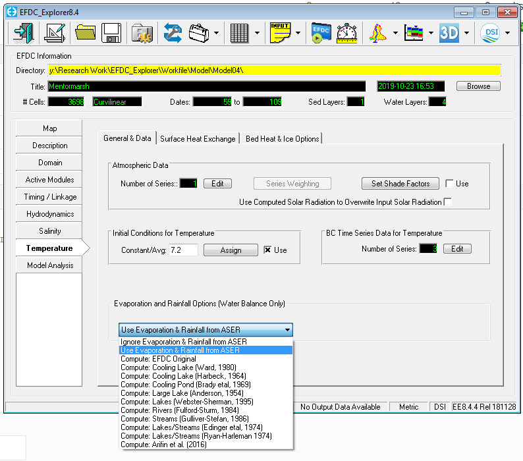Click the time series chart icon
523x461 pixels.
pos(414,33)
